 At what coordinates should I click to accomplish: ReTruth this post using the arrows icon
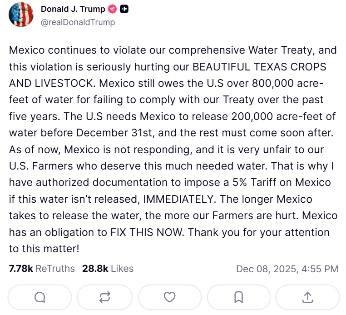(x=104, y=297)
